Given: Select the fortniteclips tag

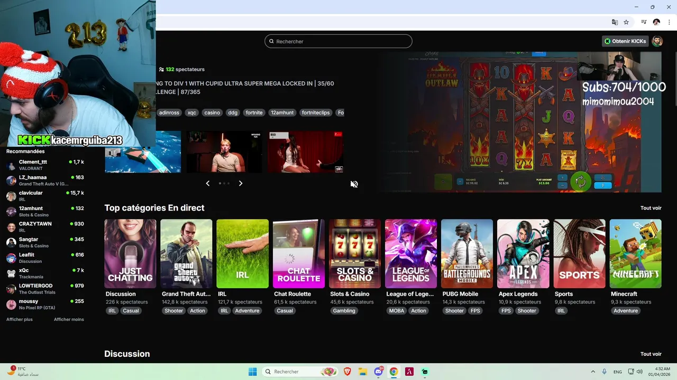Looking at the screenshot, I should (316, 112).
